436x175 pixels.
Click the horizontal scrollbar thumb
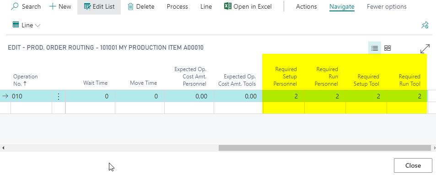coord(324,148)
